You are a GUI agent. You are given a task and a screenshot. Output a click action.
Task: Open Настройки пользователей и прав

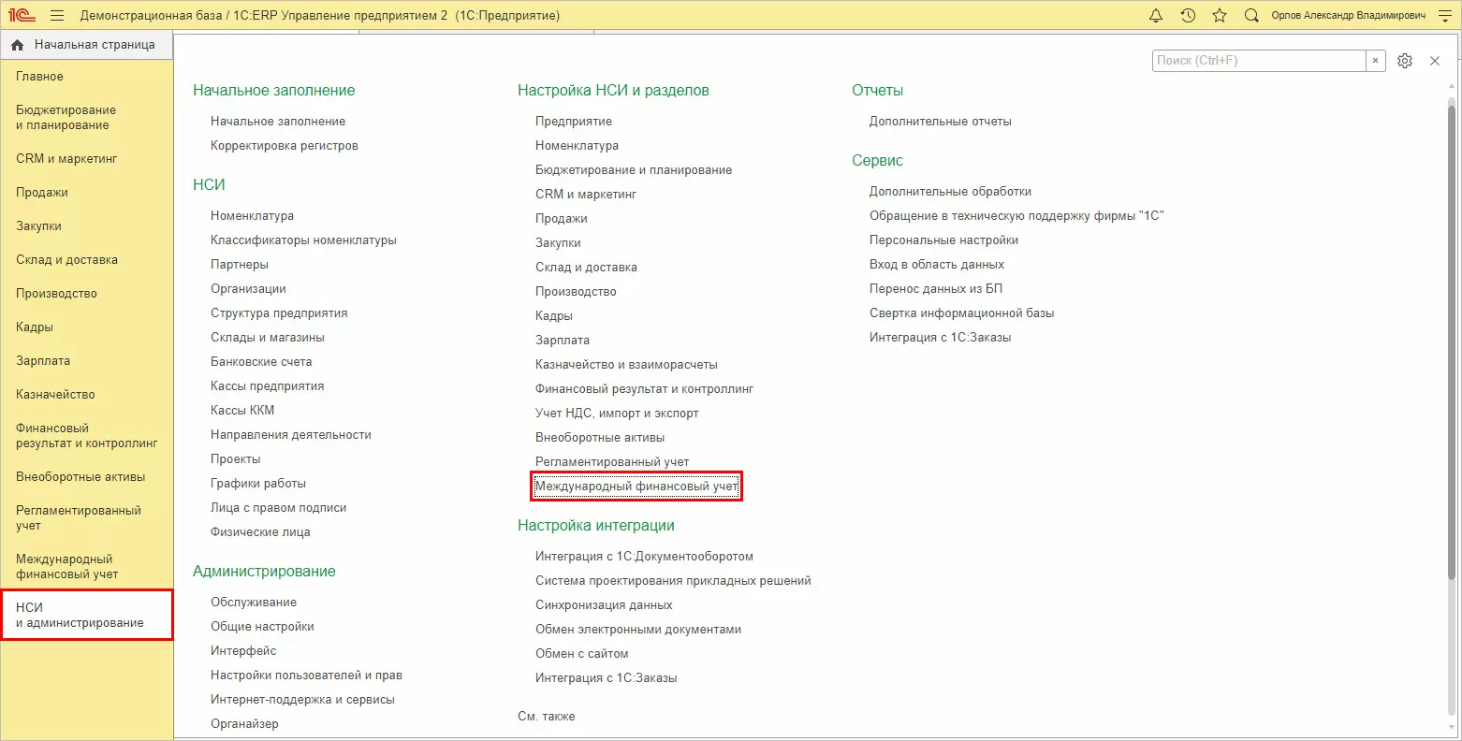(306, 676)
